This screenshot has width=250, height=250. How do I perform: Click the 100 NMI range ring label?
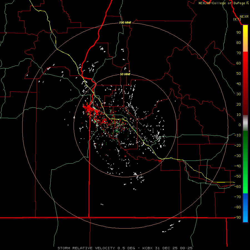point(125,23)
